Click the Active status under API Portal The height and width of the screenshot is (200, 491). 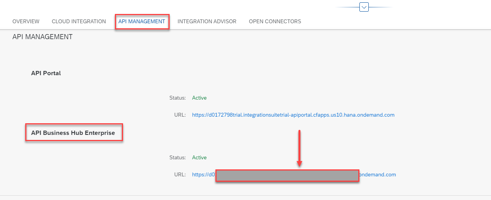click(x=199, y=98)
